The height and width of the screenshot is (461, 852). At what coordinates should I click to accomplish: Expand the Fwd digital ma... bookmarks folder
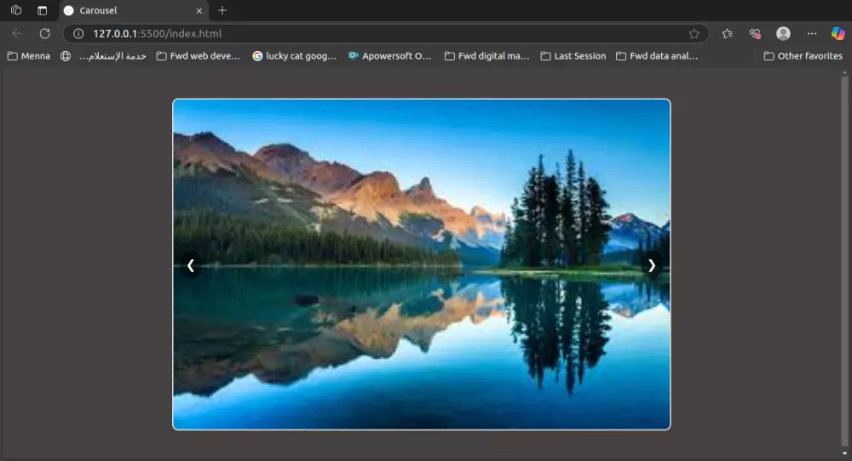point(486,56)
